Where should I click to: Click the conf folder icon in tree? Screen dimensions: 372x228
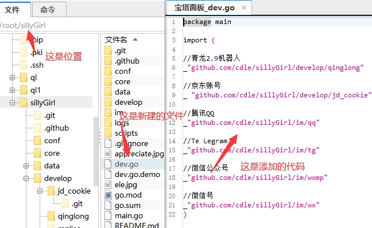pos(37,140)
